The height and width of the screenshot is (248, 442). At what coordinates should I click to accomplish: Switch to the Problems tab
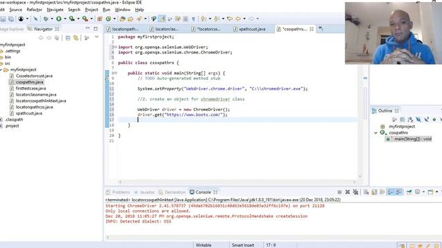(x=118, y=192)
